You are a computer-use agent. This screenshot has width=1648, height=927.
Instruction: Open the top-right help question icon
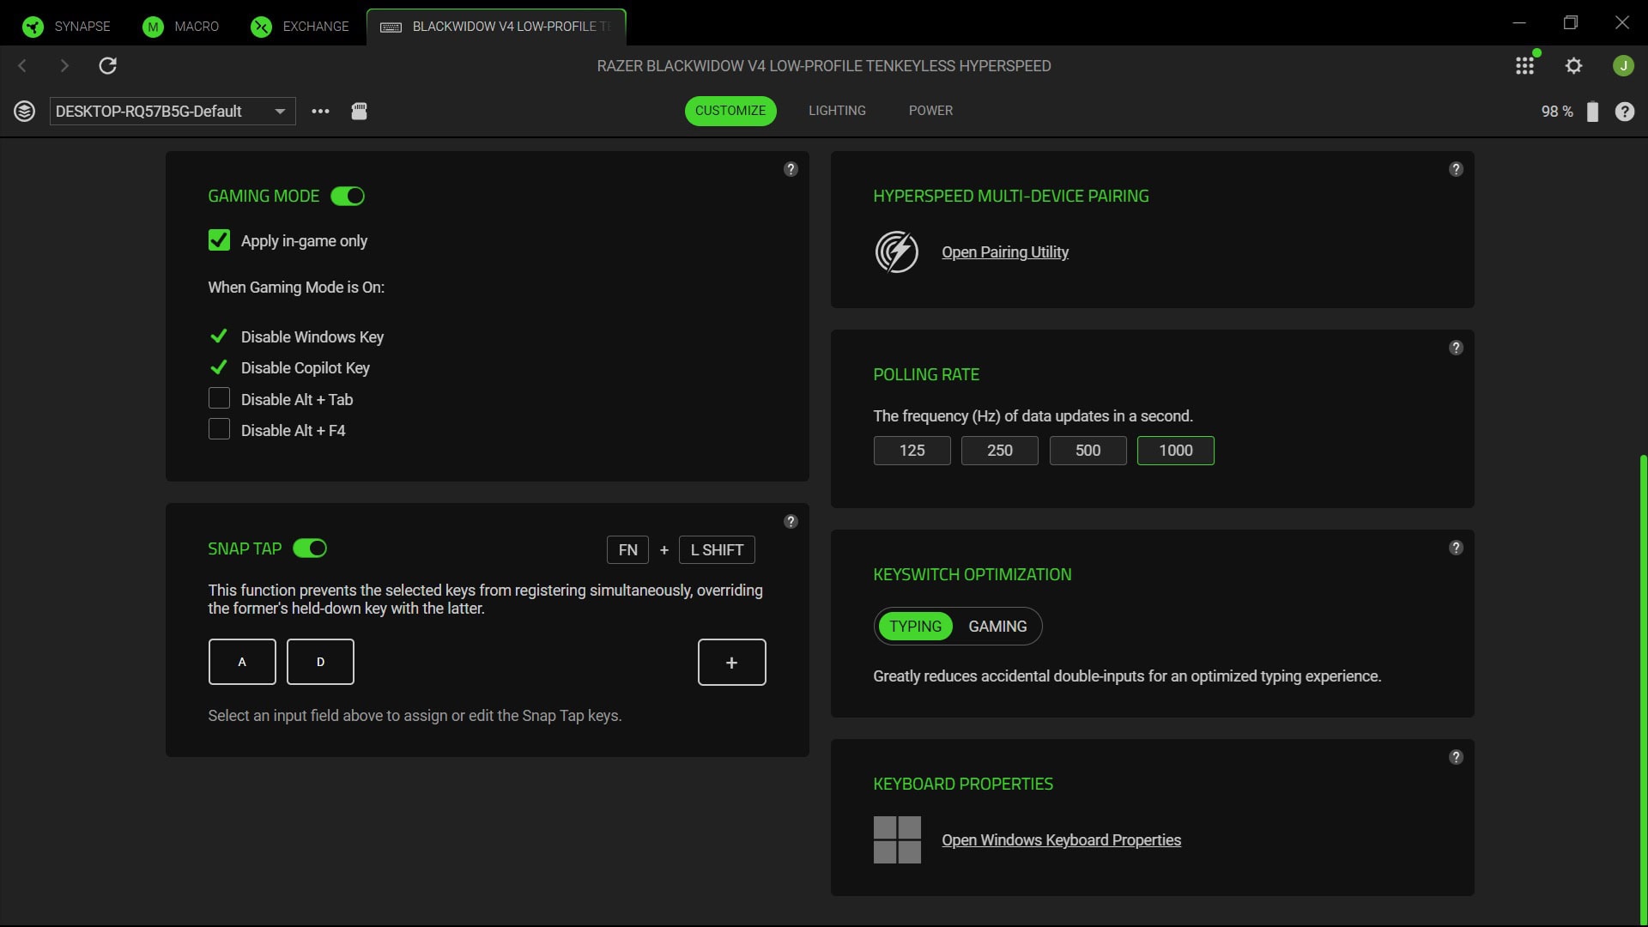(1625, 112)
